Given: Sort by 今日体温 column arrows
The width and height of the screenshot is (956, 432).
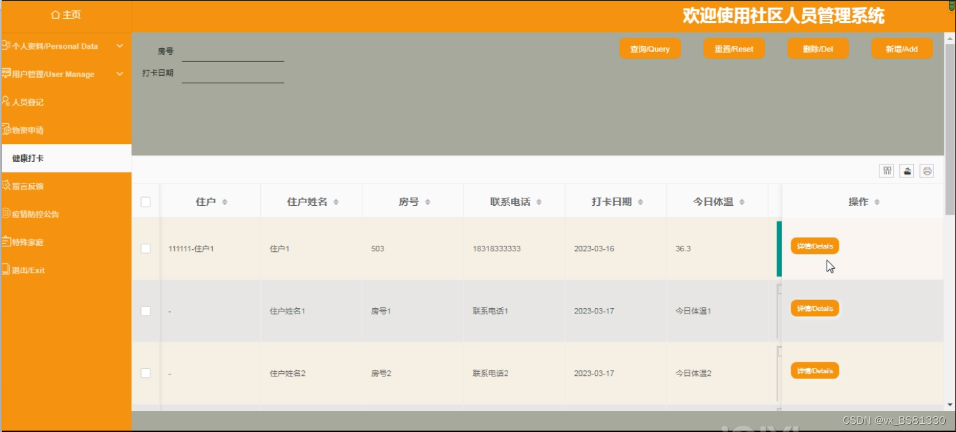Looking at the screenshot, I should (x=742, y=202).
